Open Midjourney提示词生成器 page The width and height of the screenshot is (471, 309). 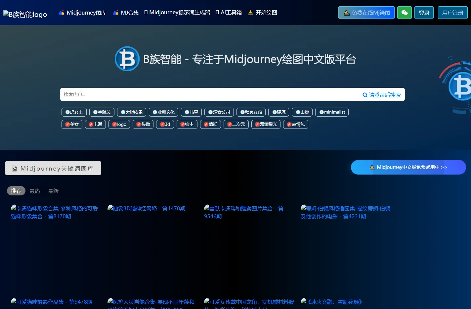click(177, 13)
